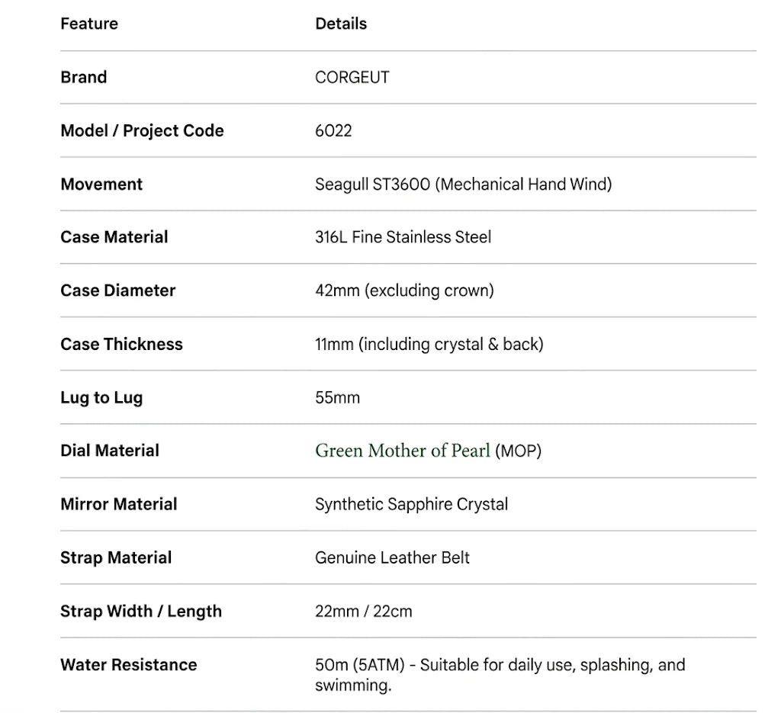The height and width of the screenshot is (713, 781).
Task: Click the Water Resistance description text
Action: click(500, 675)
